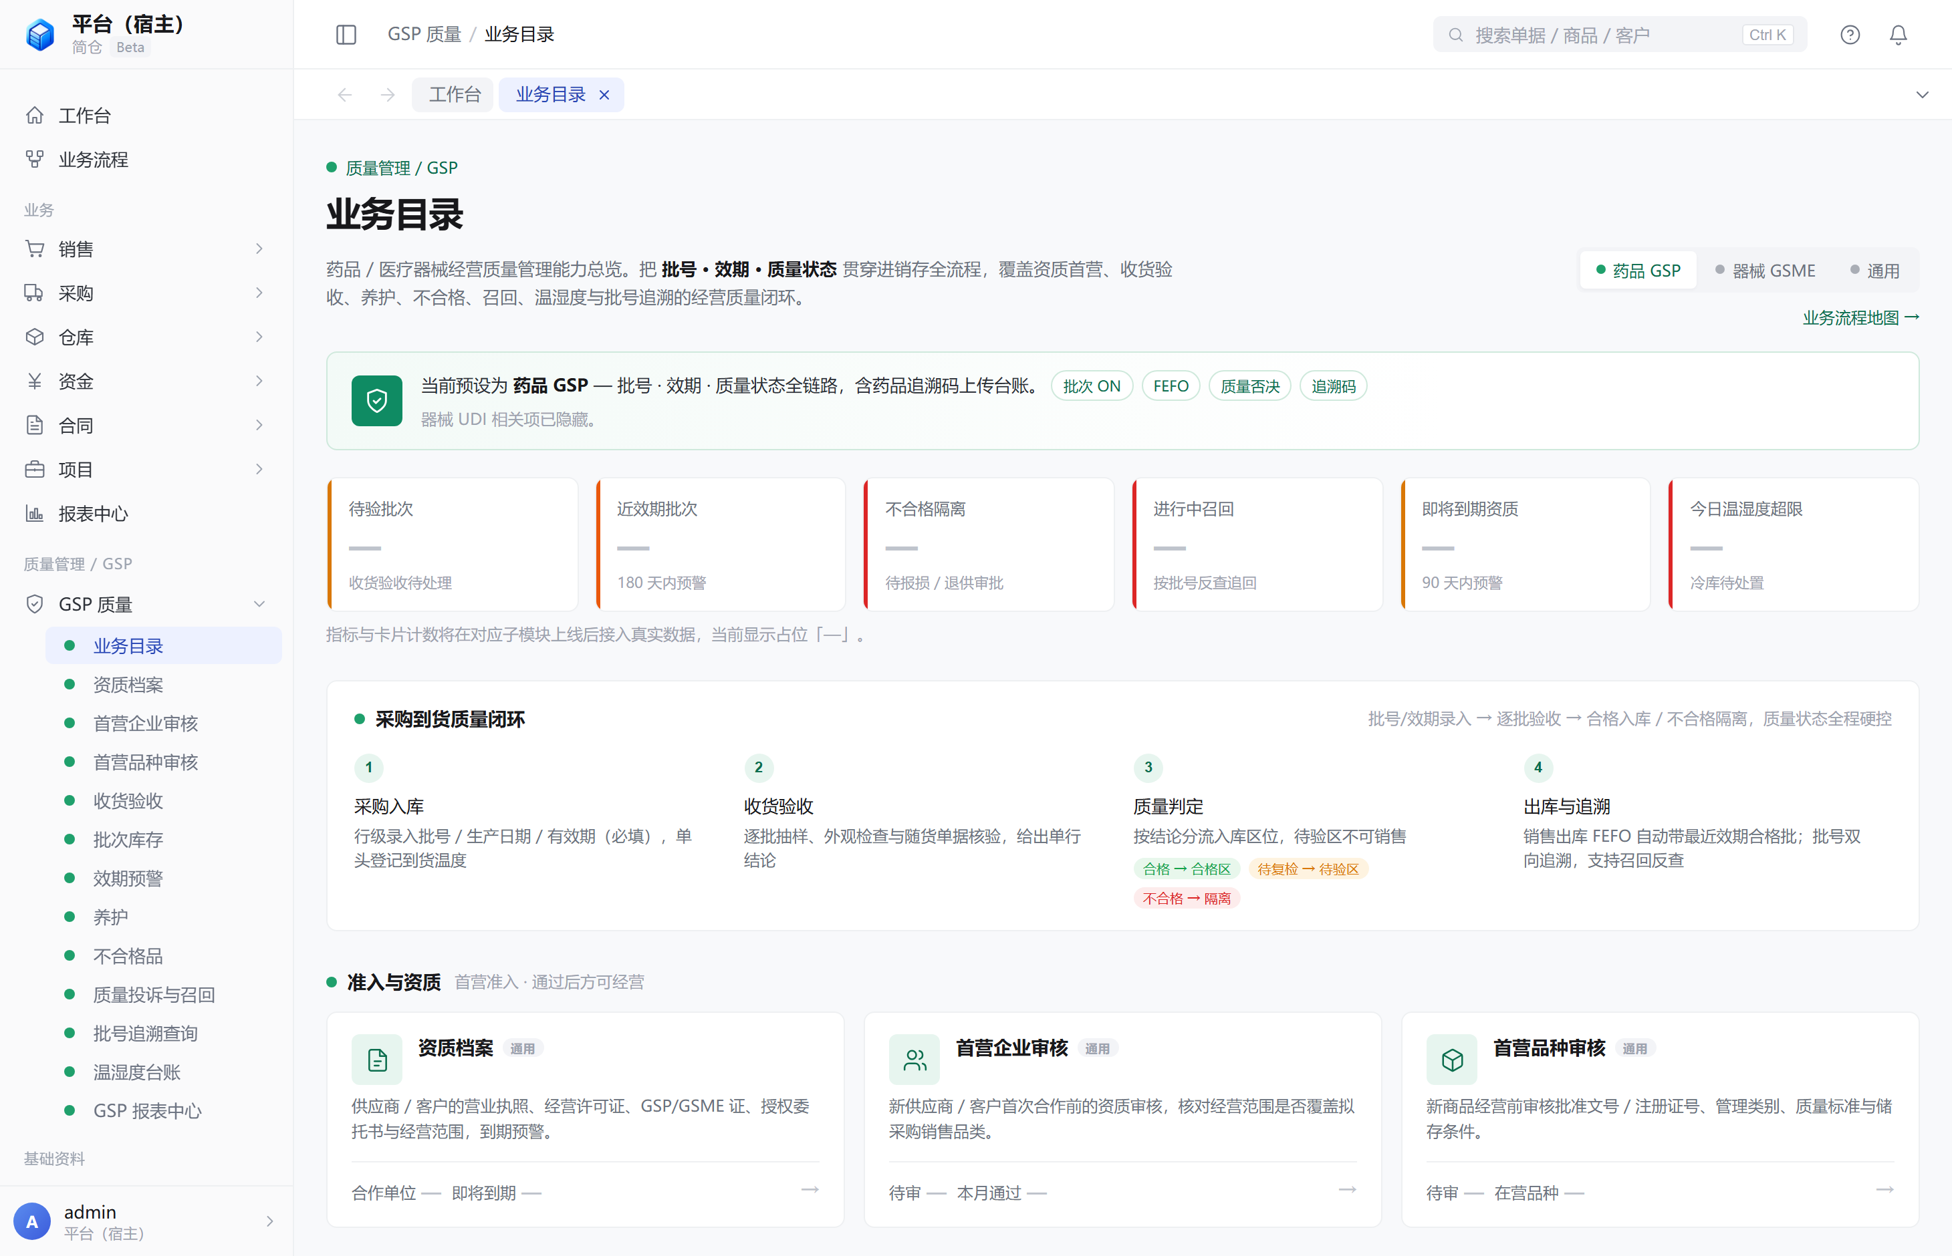Expand the 合同 menu
Viewport: 1952px width, 1256px height.
click(259, 425)
